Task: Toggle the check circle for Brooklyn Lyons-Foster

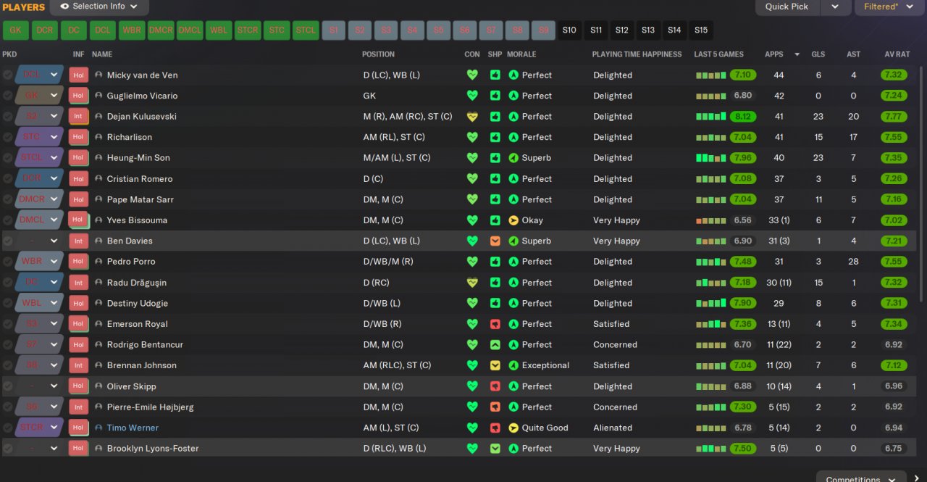Action: point(7,449)
